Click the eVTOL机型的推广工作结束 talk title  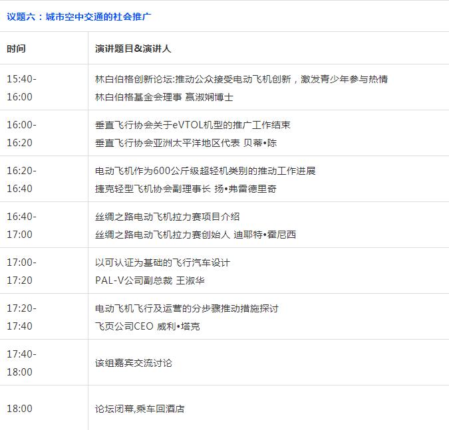(x=192, y=125)
